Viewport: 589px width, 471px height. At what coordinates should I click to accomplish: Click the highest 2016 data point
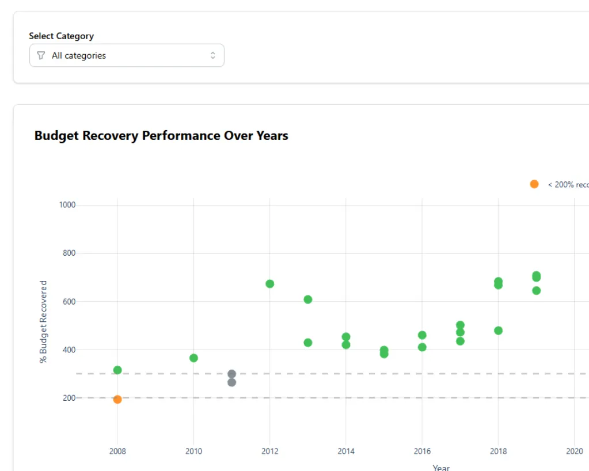422,335
